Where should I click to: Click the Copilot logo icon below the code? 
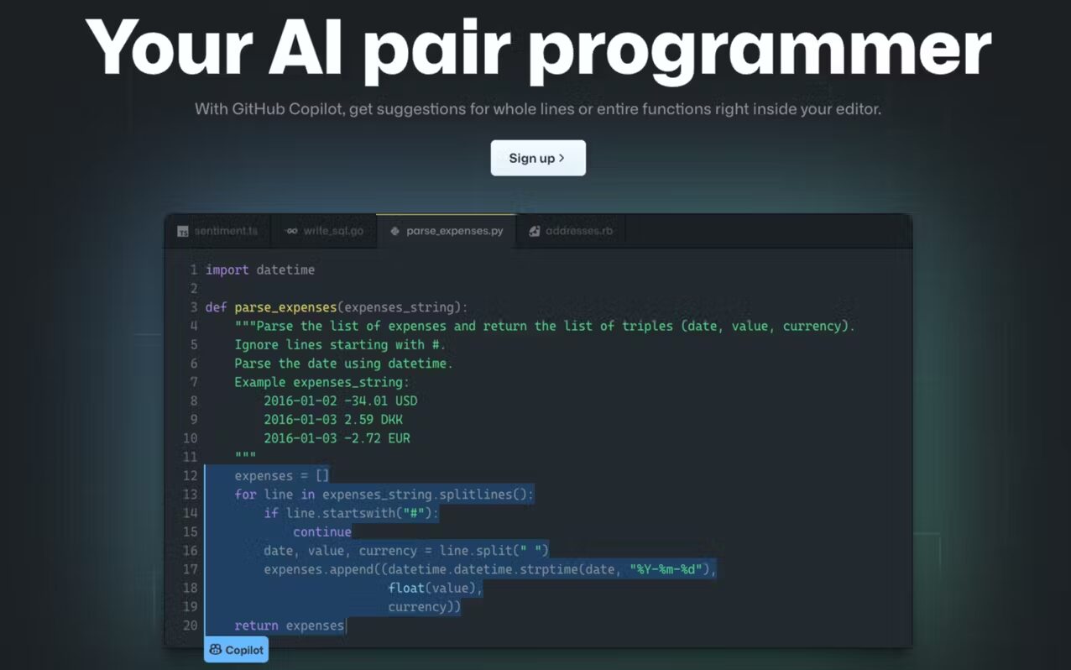(x=216, y=650)
